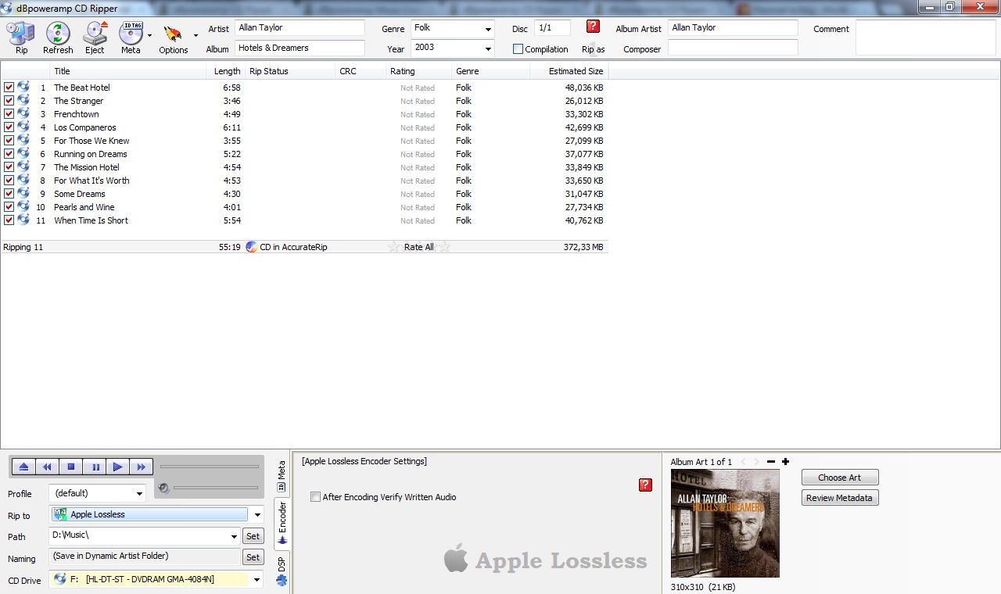Viewport: 1001px width, 594px height.
Task: Uncheck track 1 The Beat Hotel
Action: click(x=9, y=88)
